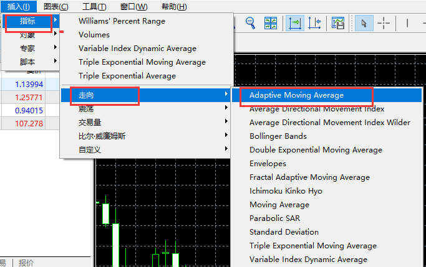Image resolution: width=426 pixels, height=267 pixels.
Task: Click the 107.278 quote value
Action: tap(29, 124)
